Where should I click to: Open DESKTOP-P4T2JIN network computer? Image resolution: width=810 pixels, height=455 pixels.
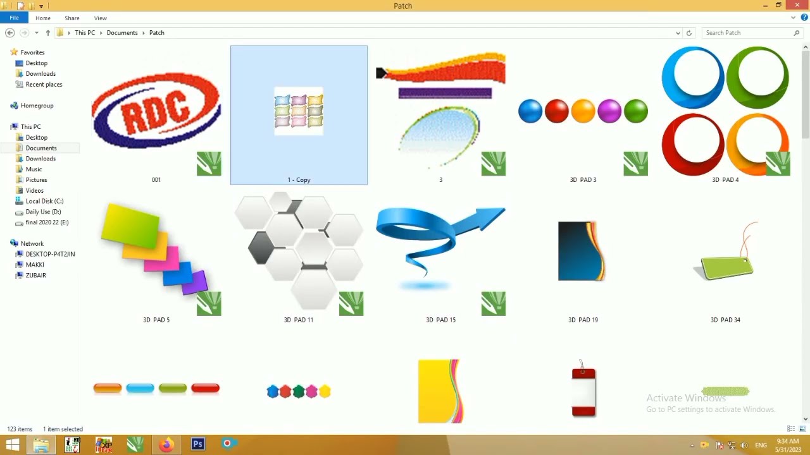(50, 254)
